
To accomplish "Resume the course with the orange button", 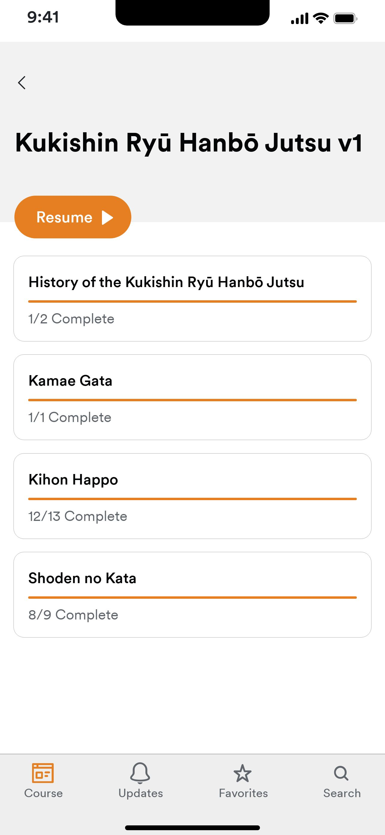I will coord(73,217).
